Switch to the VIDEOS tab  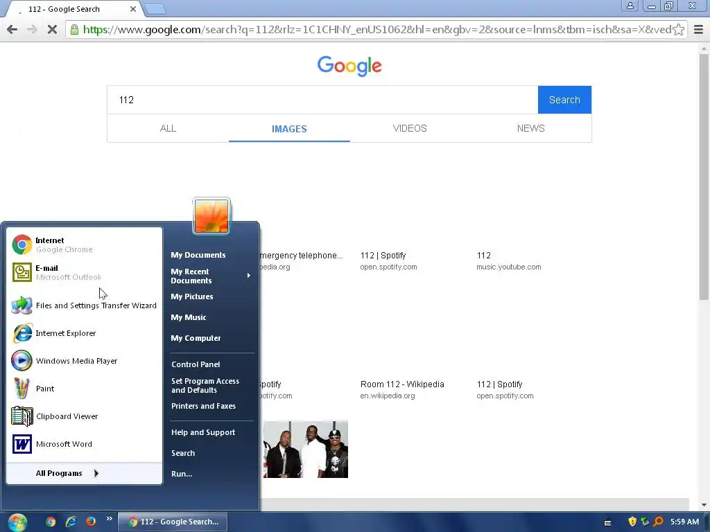[410, 128]
